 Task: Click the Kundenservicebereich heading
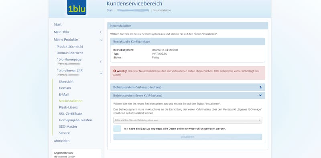(134, 4)
